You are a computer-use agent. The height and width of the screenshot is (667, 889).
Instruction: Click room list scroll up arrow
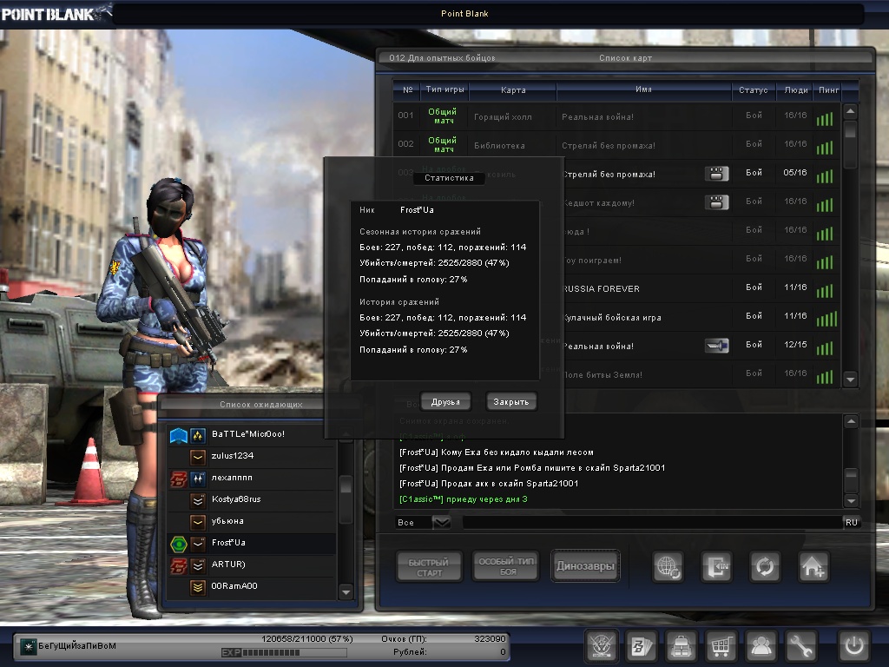pos(850,111)
